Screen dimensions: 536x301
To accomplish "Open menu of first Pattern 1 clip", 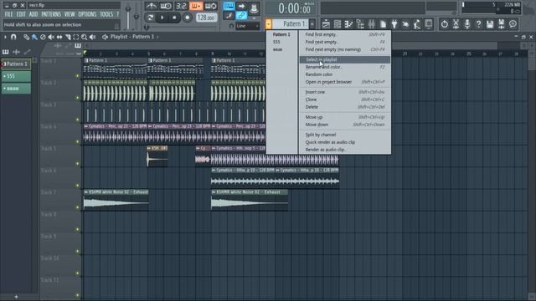I will [86, 60].
